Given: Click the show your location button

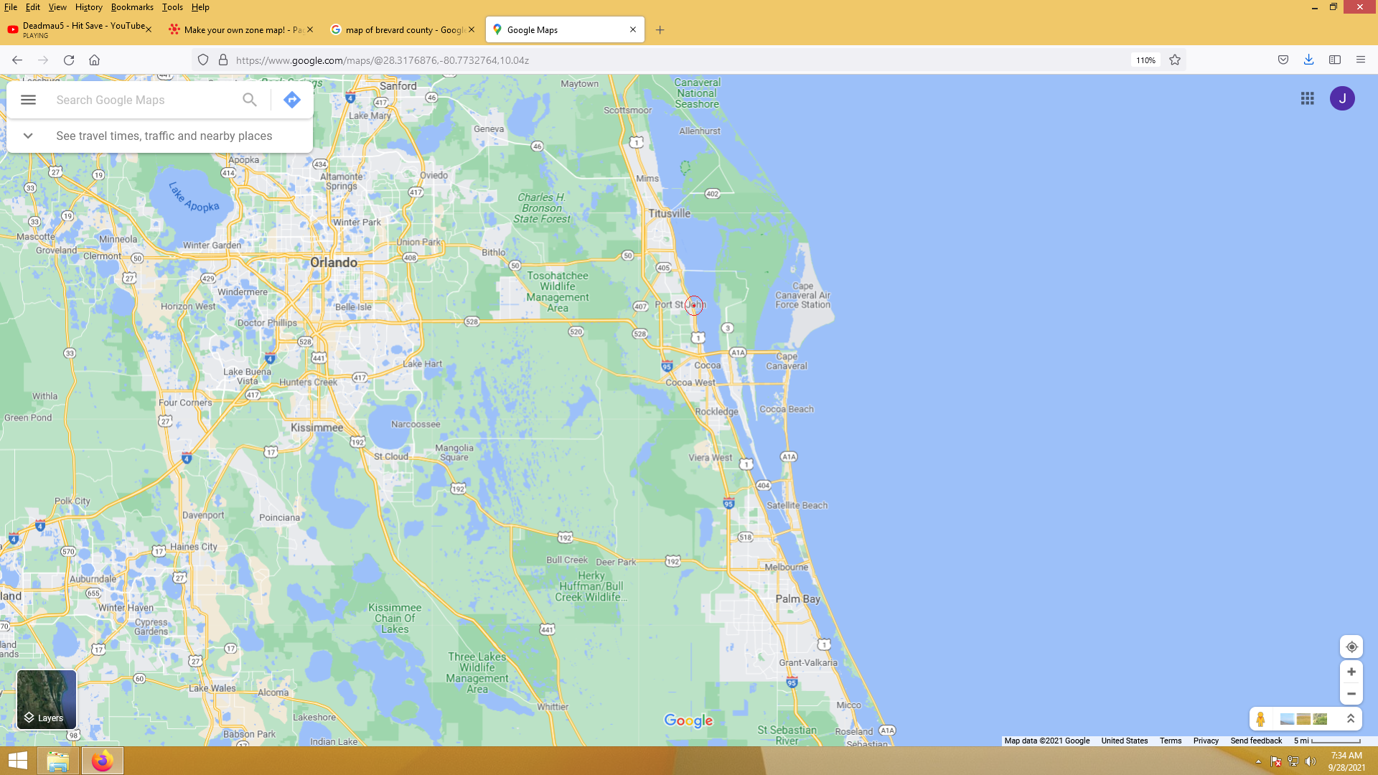Looking at the screenshot, I should coord(1351,647).
